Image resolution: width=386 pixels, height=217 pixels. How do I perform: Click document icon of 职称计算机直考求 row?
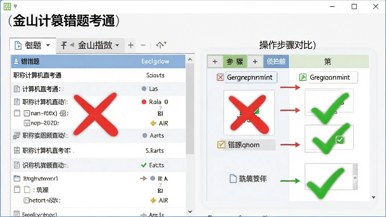[17, 150]
